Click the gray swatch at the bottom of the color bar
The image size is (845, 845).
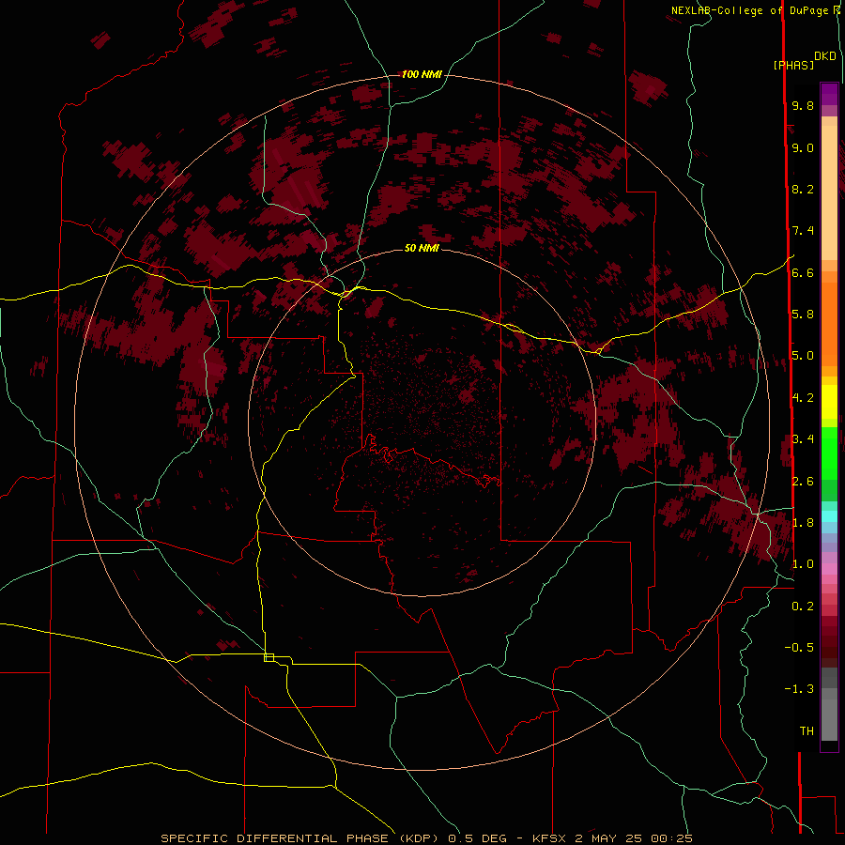[829, 719]
